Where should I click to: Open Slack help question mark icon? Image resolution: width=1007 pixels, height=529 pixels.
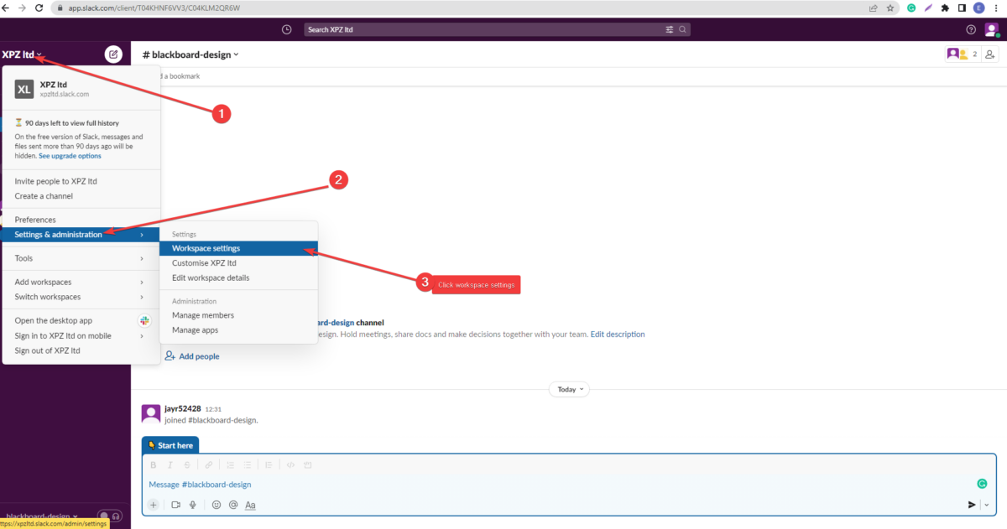[x=971, y=29]
